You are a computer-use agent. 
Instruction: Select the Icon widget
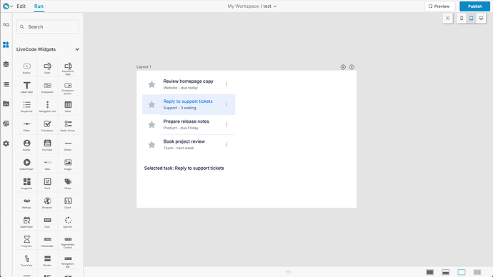pyautogui.click(x=47, y=222)
